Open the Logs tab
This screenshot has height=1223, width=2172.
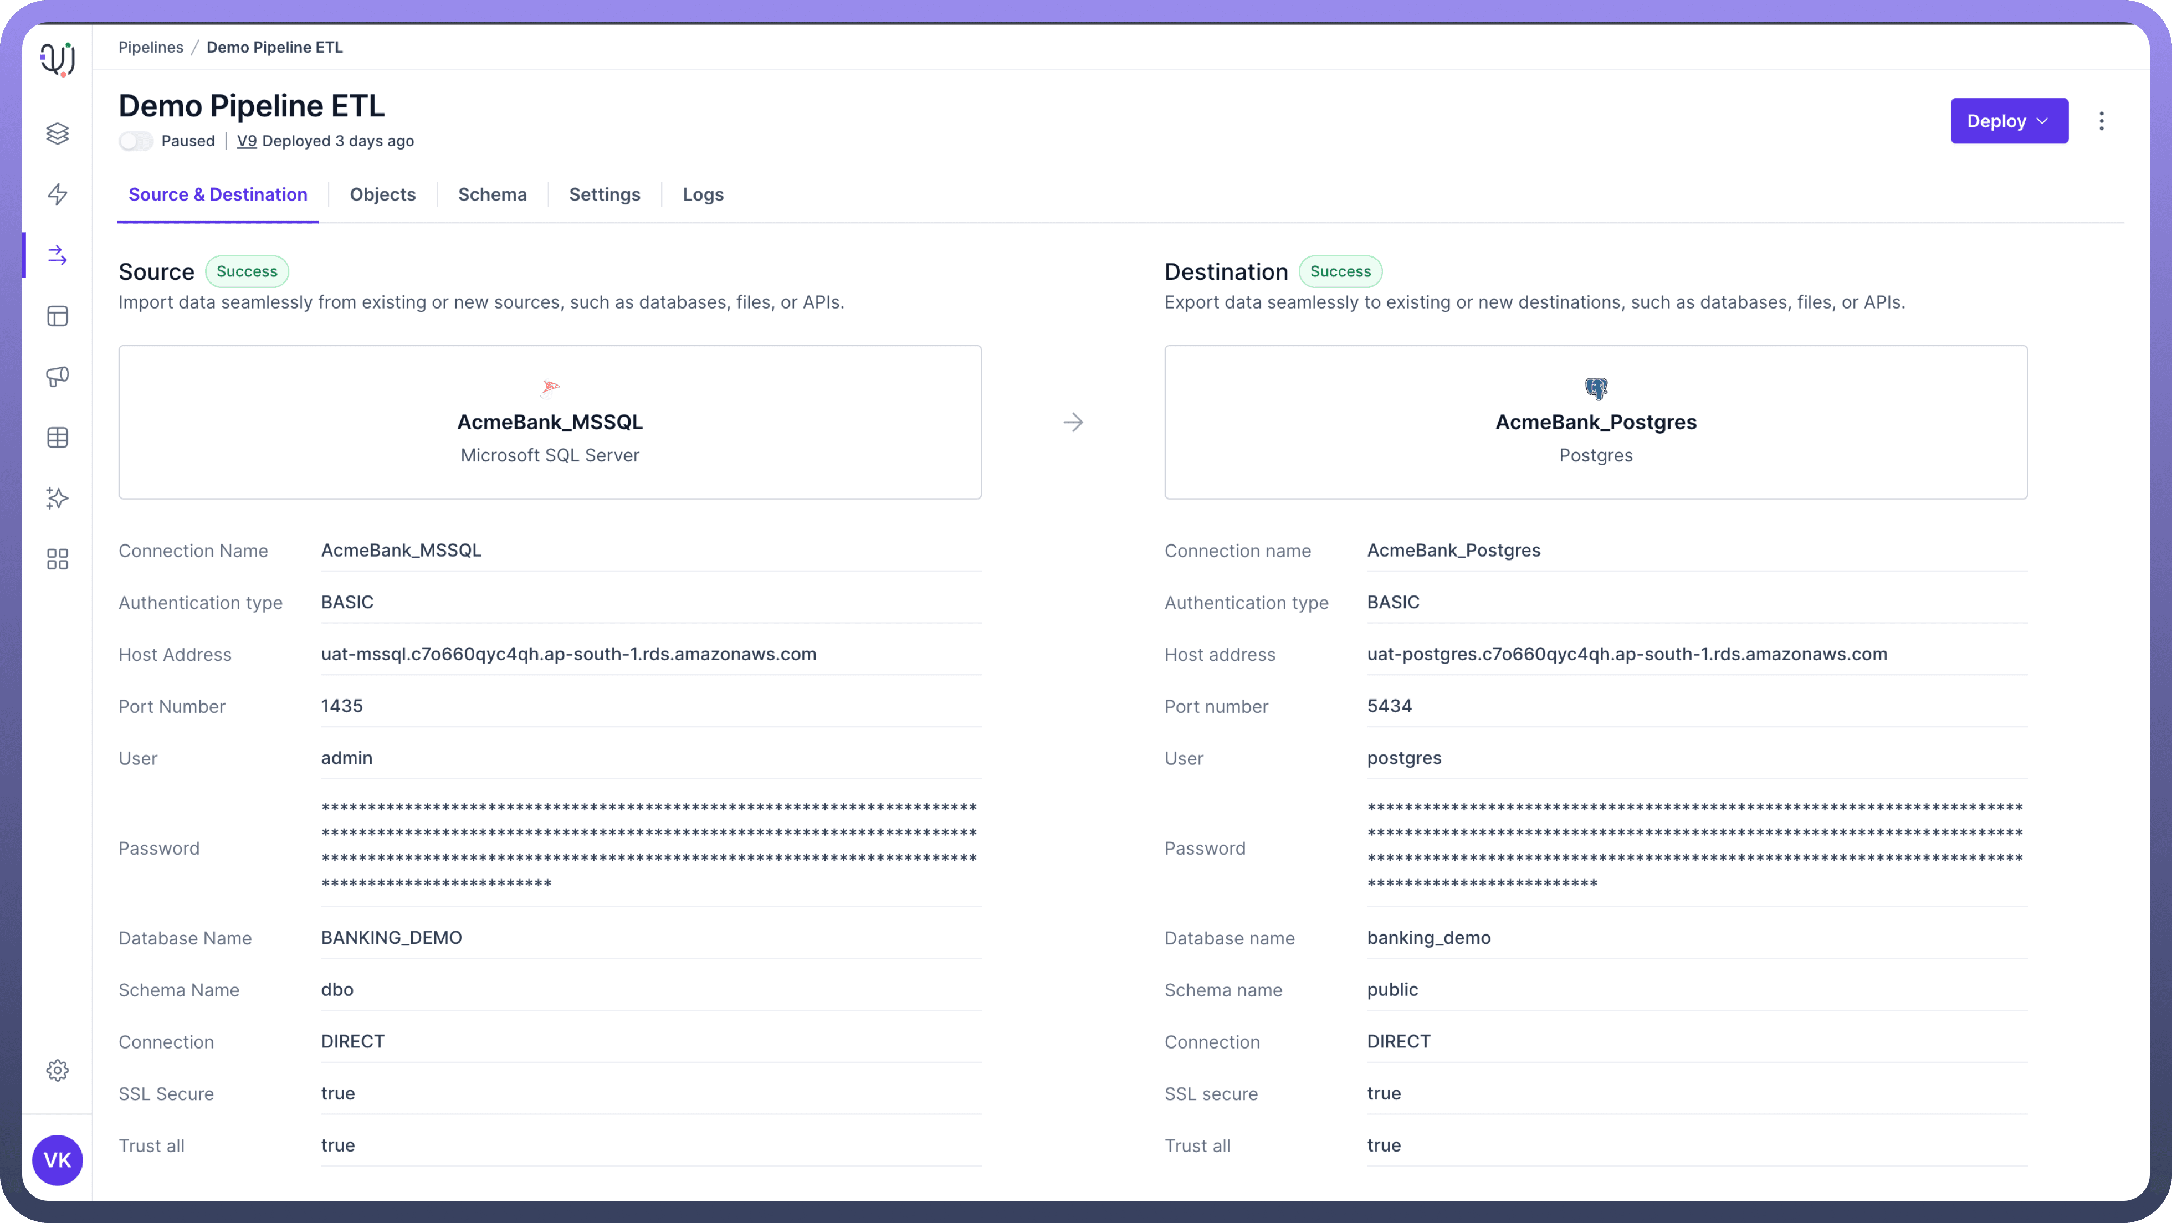(703, 195)
